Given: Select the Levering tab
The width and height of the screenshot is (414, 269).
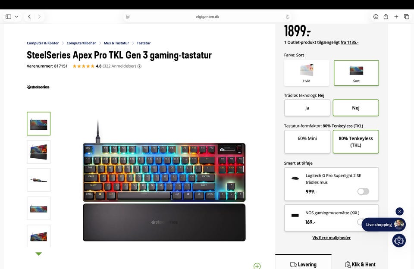Looking at the screenshot, I should tap(303, 264).
